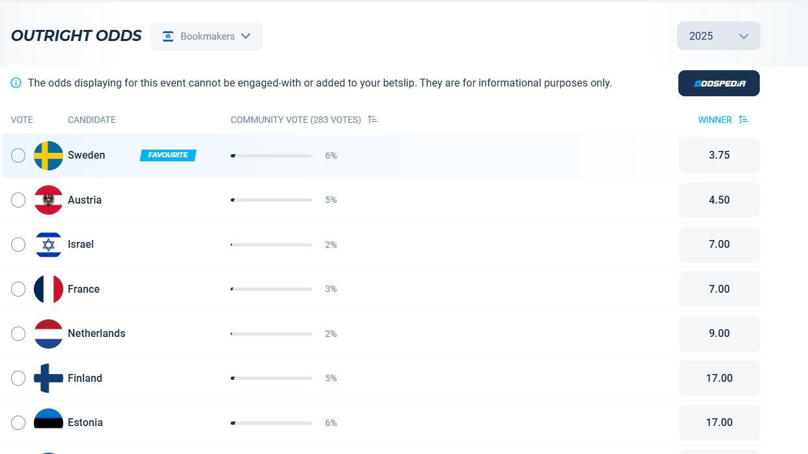Open the Bookmakers dropdown
This screenshot has height=454, width=808.
click(207, 36)
